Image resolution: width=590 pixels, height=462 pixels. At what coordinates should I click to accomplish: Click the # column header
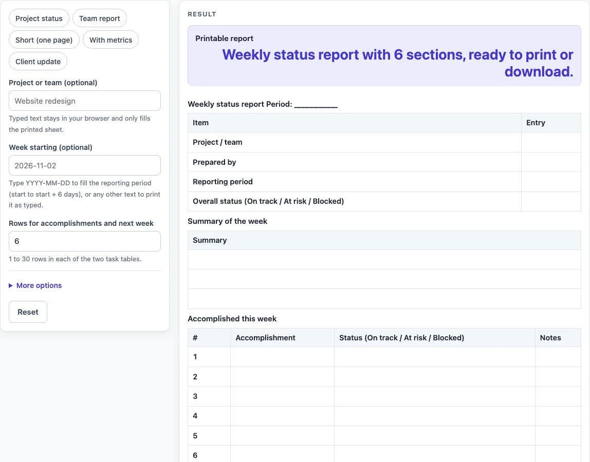point(209,338)
